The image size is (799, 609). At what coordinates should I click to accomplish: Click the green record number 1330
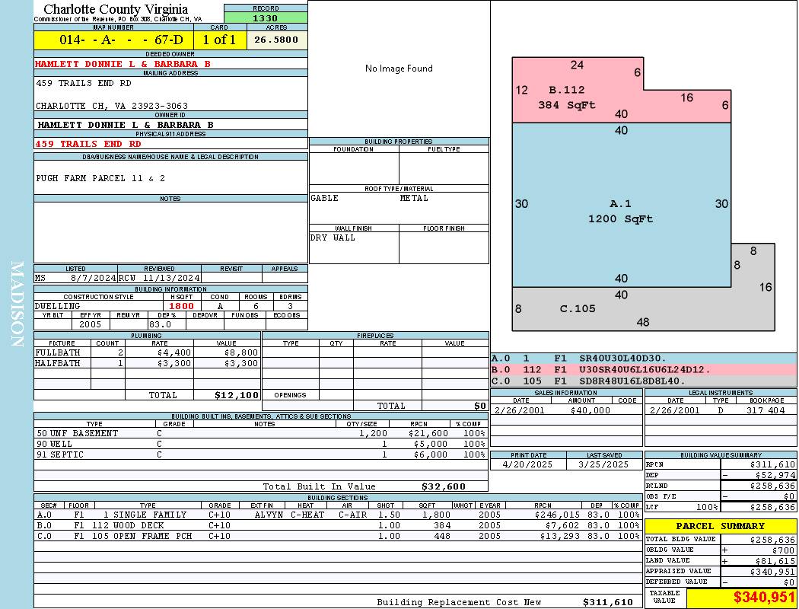266,18
